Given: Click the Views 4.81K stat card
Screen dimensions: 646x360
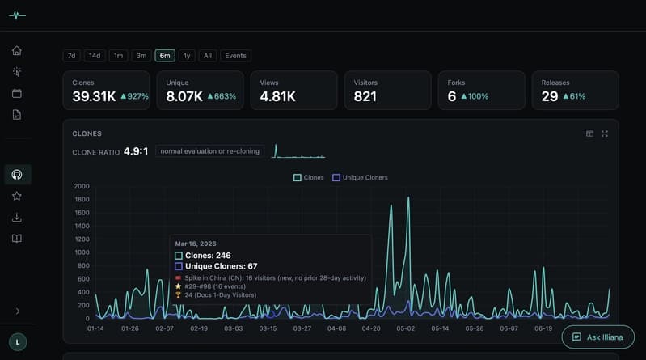Looking at the screenshot, I should tap(294, 91).
